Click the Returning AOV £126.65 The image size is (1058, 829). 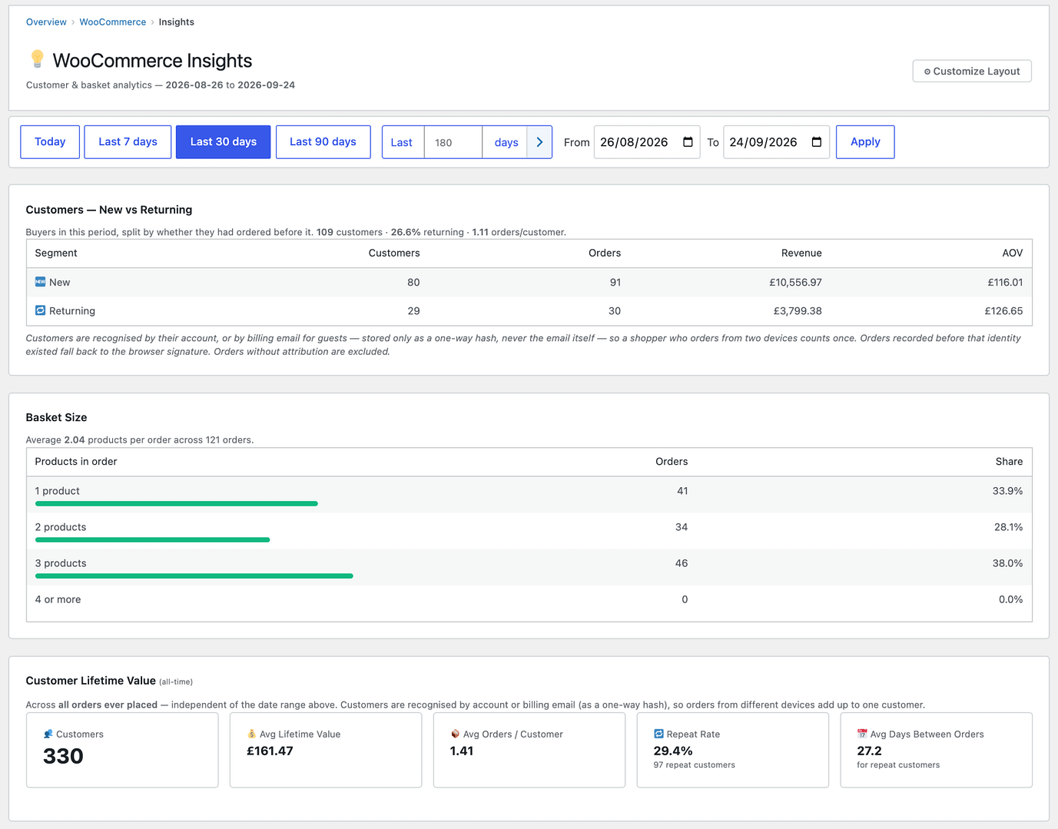pos(1003,310)
